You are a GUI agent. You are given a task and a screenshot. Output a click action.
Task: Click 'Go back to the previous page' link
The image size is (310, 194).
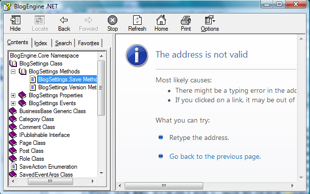[215, 156]
